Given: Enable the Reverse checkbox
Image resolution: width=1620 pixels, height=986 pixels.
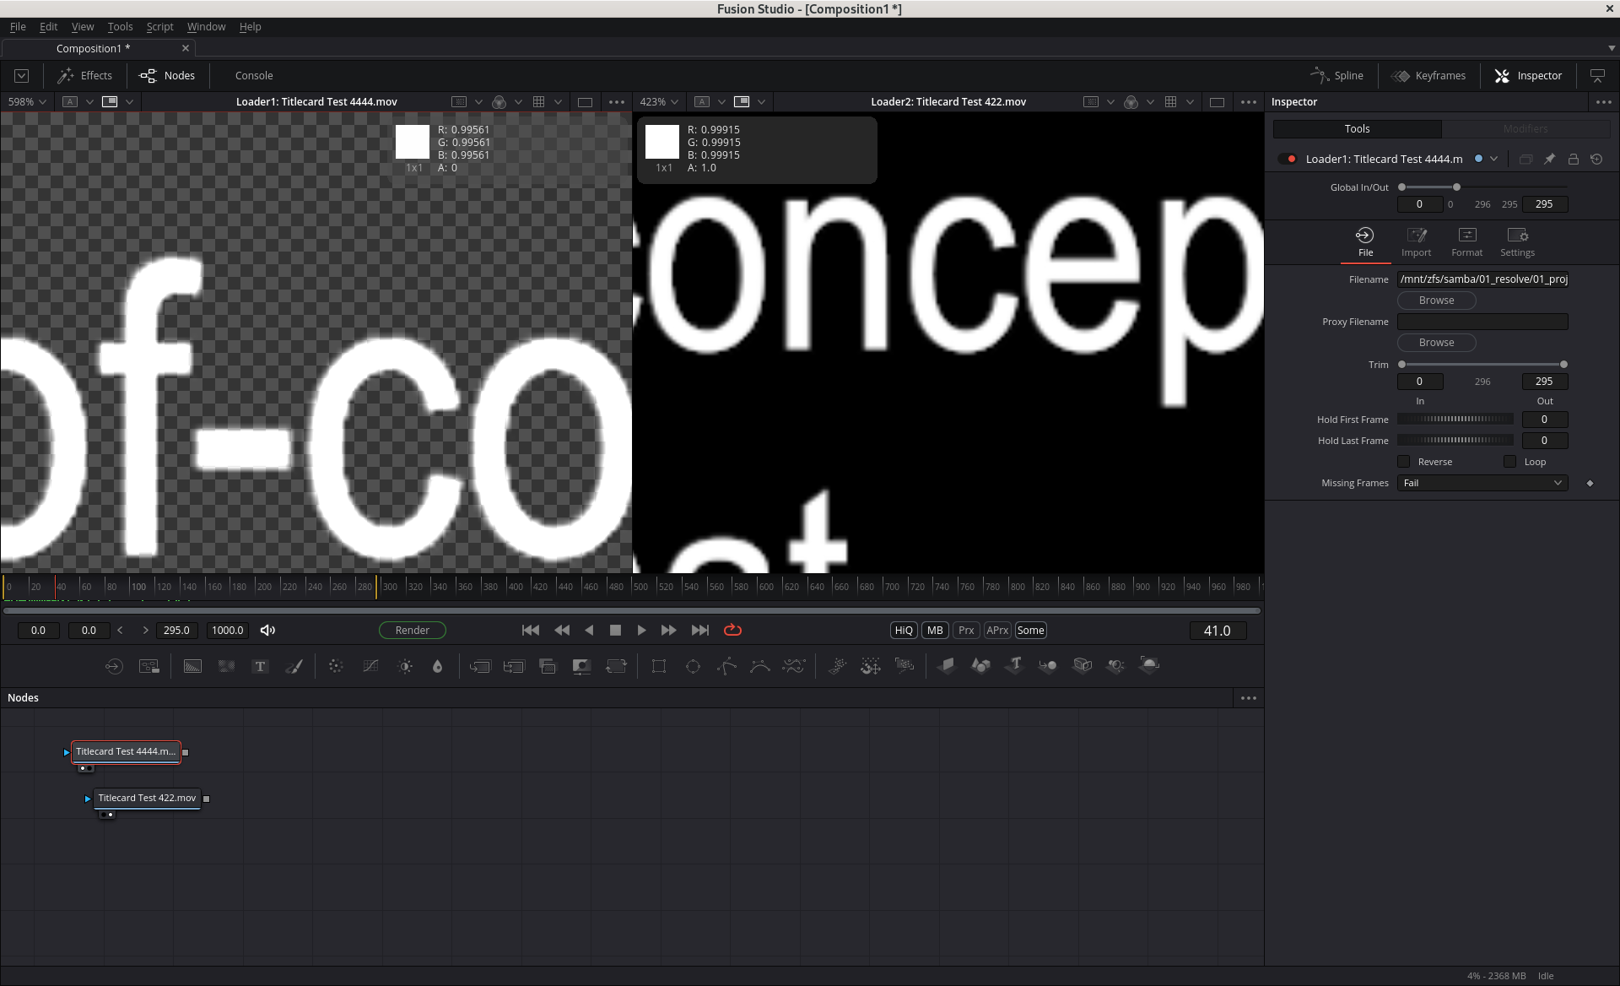Looking at the screenshot, I should pos(1404,462).
